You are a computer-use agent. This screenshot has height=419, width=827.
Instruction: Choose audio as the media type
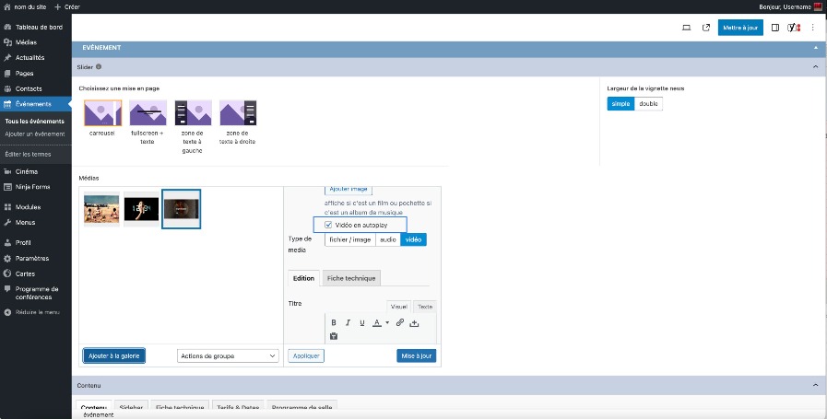[x=388, y=239]
